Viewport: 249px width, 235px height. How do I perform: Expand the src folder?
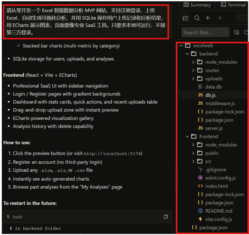tap(193, 161)
